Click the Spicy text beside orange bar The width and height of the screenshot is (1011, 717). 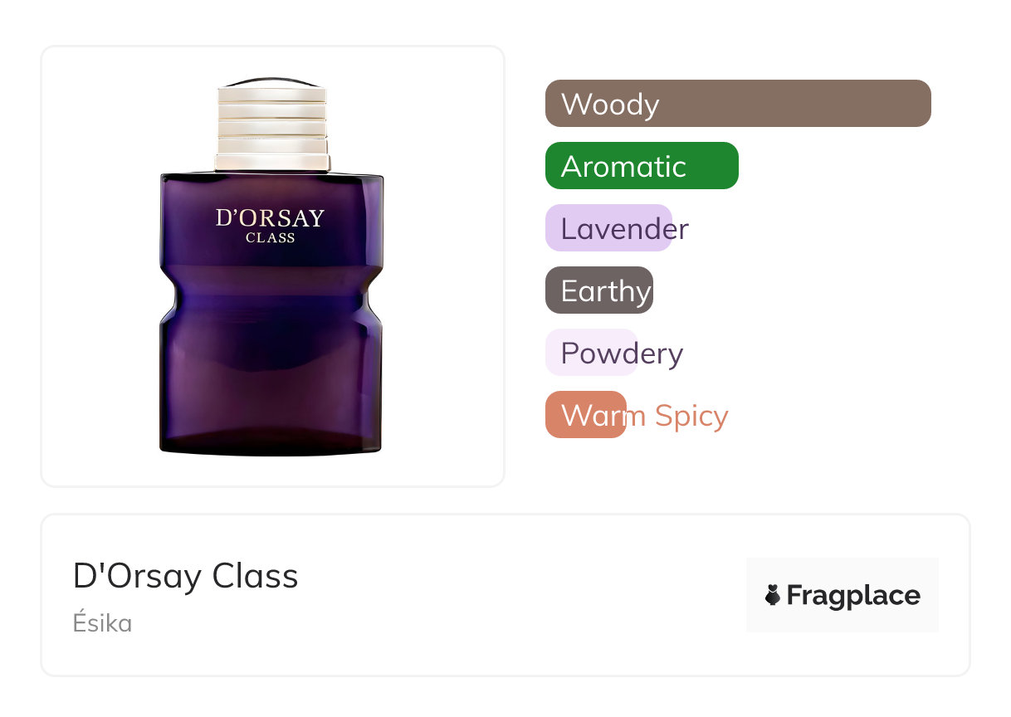(x=691, y=417)
